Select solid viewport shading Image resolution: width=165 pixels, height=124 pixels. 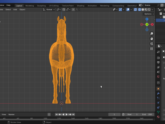coord(143,10)
